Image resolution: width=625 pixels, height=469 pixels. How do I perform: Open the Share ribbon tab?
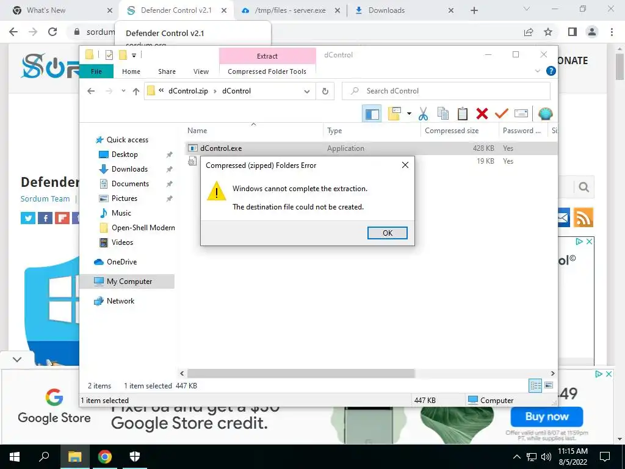[x=167, y=71]
